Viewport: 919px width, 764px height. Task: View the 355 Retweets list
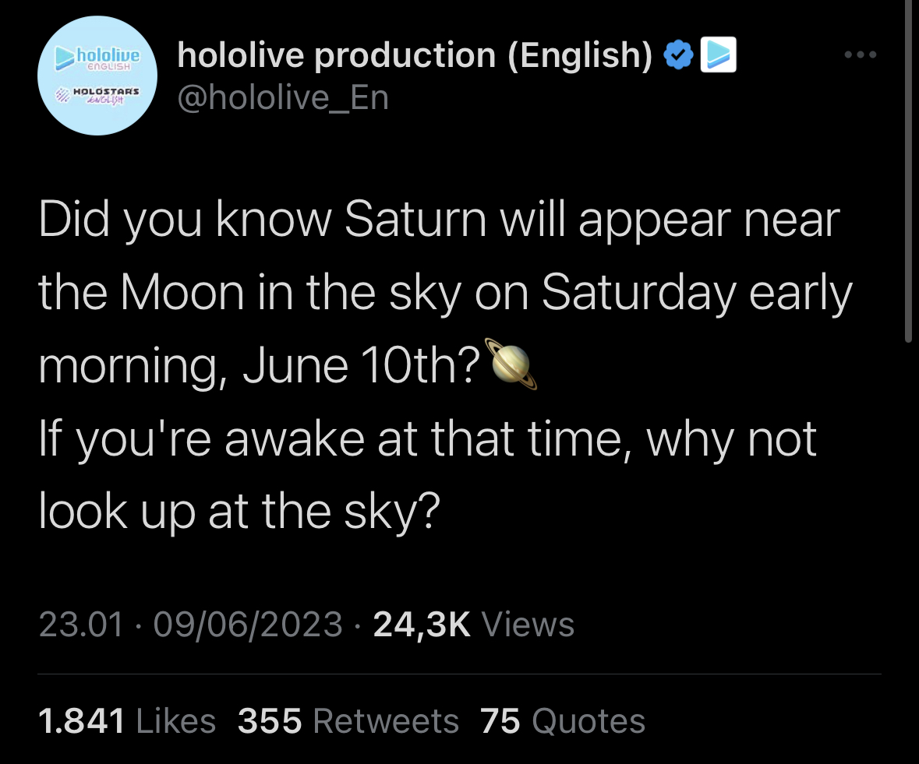click(348, 721)
